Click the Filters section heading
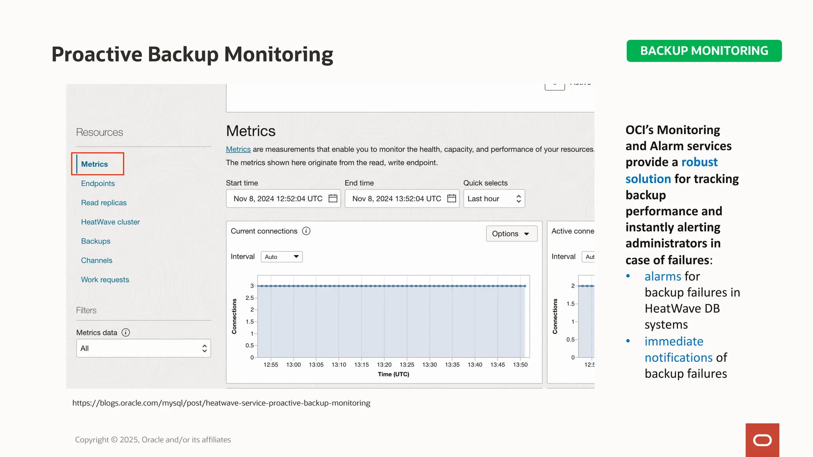The image size is (813, 457). click(86, 310)
